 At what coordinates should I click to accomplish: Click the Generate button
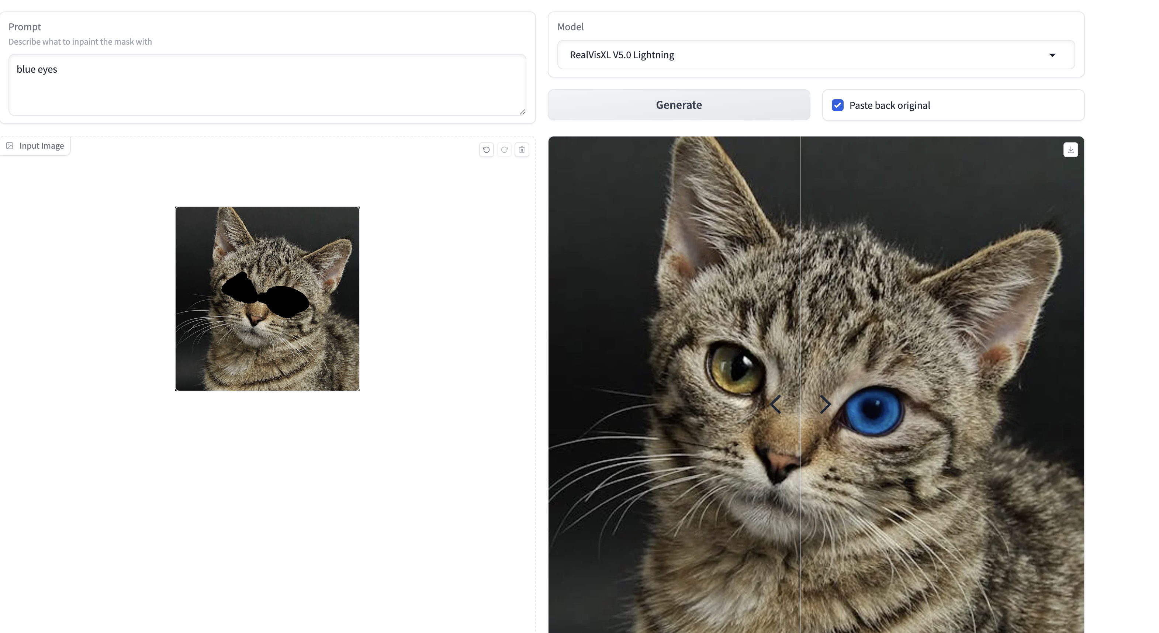point(678,105)
